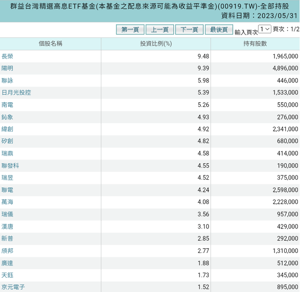Select share count 276,000

(x=287, y=117)
